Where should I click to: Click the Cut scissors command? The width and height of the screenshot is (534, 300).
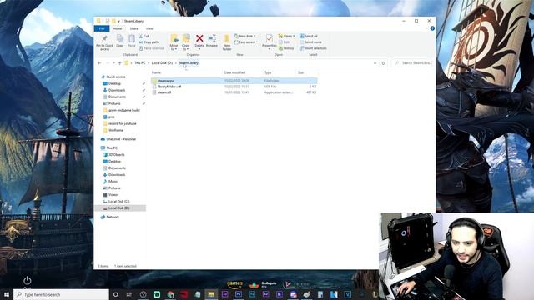[144, 36]
